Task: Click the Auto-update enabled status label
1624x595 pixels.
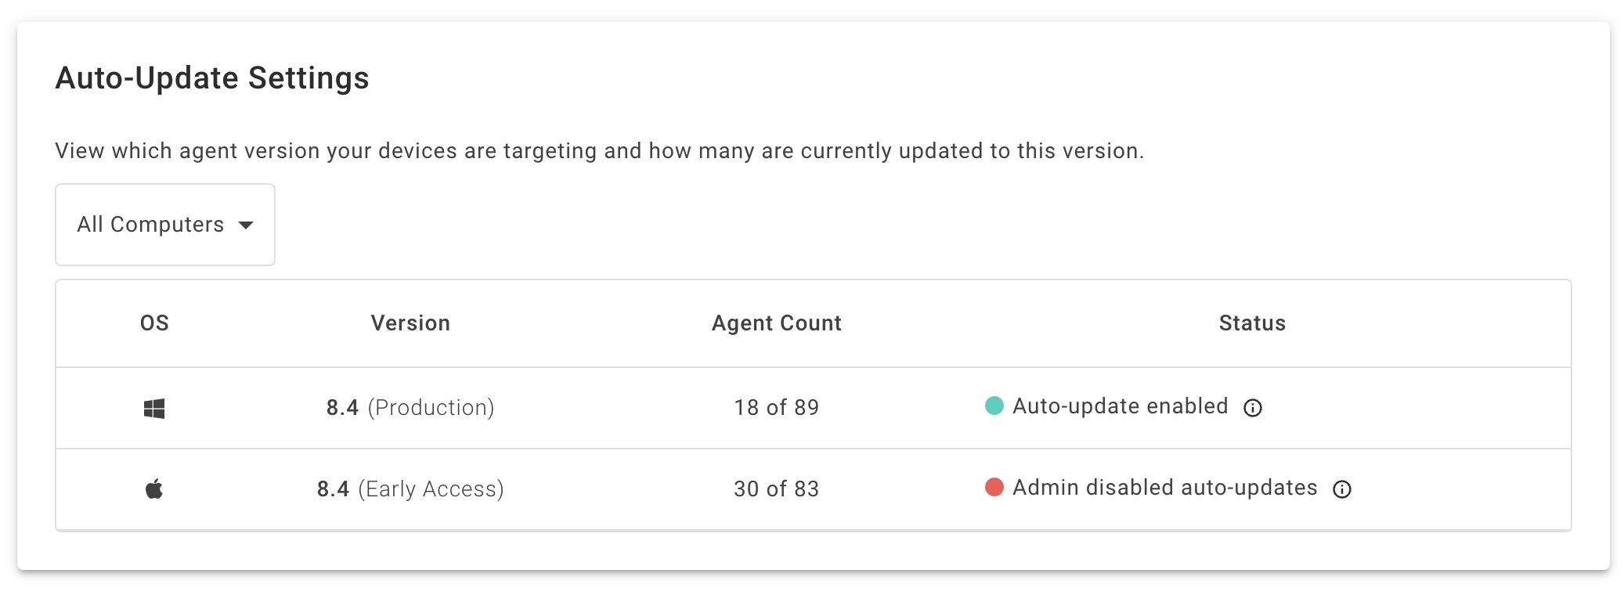Action: [1121, 406]
